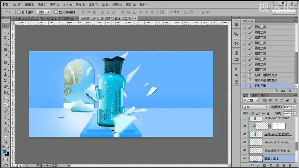Viewport: 299px width, 168px height.
Task: Open the 3D workspace dropdown
Action: click(x=284, y=13)
